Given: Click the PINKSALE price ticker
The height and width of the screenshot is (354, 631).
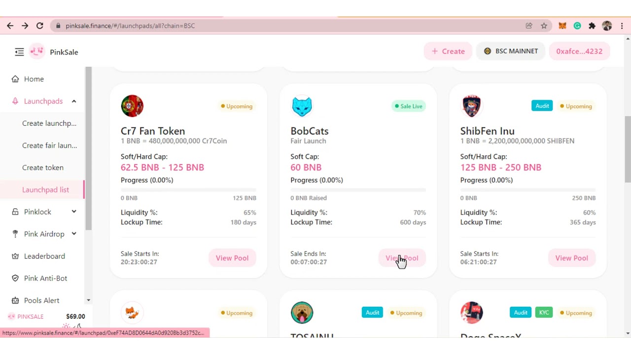Looking at the screenshot, I should [46, 317].
